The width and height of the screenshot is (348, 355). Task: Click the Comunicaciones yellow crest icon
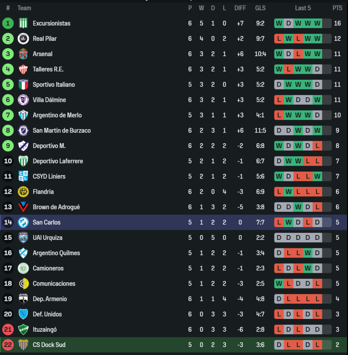[23, 284]
